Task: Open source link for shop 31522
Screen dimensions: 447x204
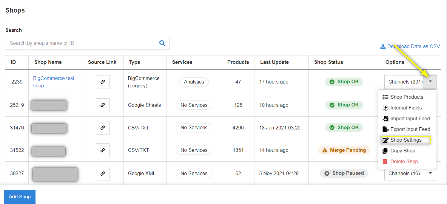Action: point(102,150)
